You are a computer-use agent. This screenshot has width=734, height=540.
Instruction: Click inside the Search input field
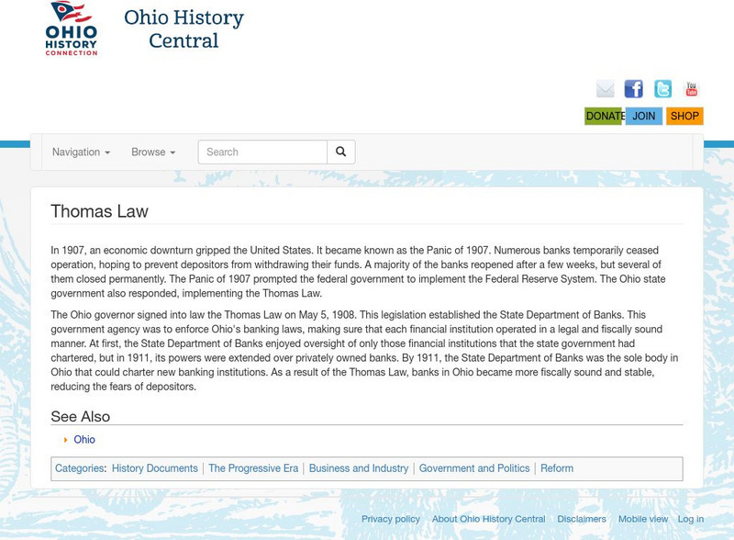pos(261,150)
